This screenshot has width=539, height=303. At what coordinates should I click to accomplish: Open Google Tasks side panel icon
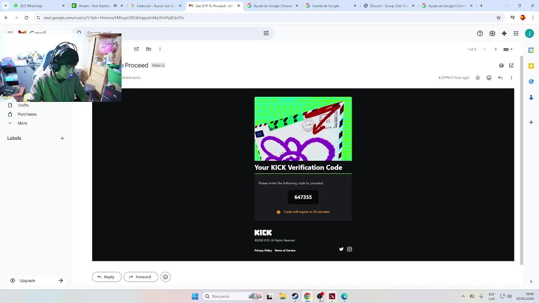[x=531, y=82]
